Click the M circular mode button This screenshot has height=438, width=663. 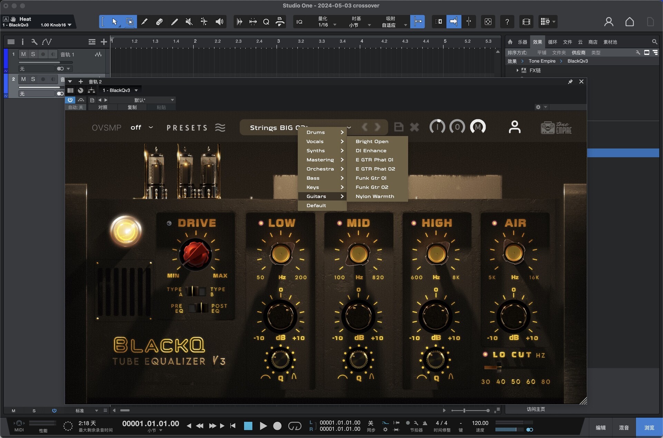point(478,127)
